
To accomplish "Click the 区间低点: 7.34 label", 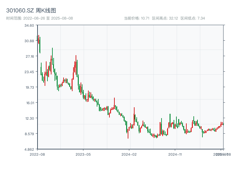I will click(x=193, y=18).
